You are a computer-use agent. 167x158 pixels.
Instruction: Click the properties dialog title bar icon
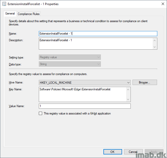(x=4, y=4)
